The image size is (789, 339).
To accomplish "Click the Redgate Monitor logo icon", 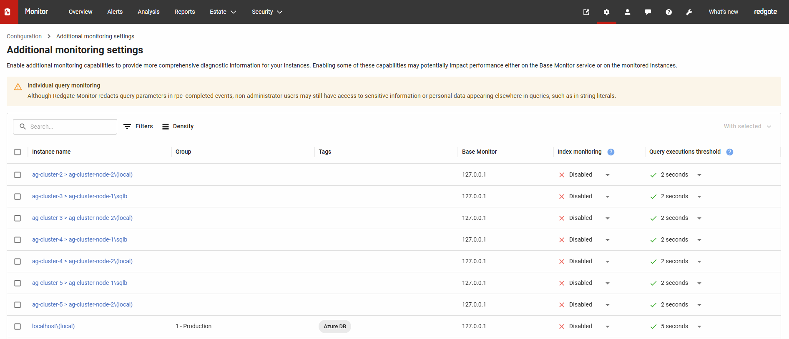I will point(8,12).
